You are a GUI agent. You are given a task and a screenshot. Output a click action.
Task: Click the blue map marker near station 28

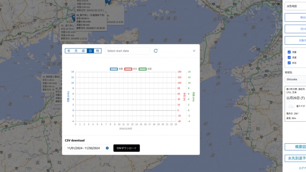point(74,18)
